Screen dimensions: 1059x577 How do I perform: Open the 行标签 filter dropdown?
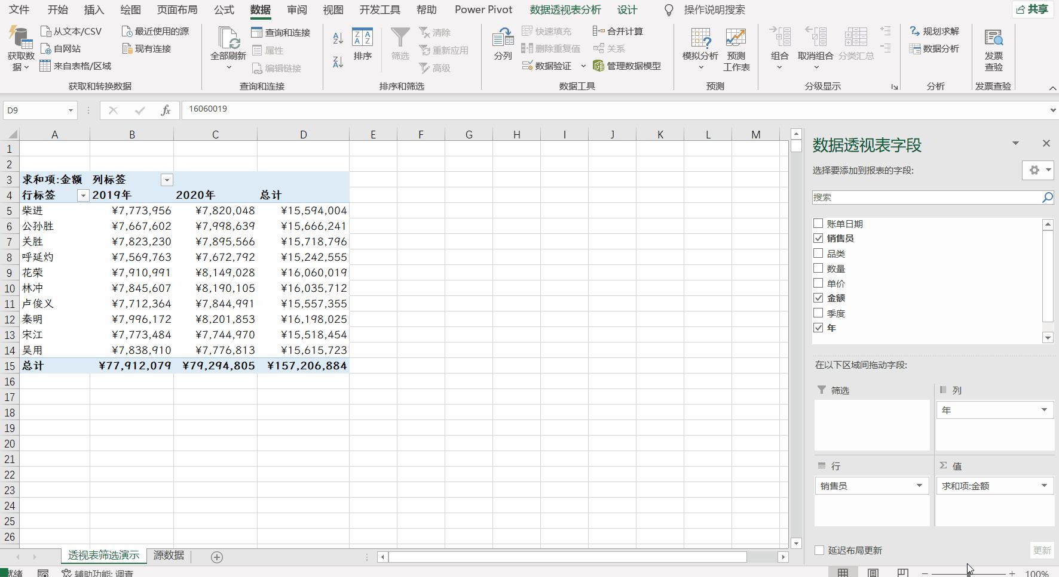(83, 195)
